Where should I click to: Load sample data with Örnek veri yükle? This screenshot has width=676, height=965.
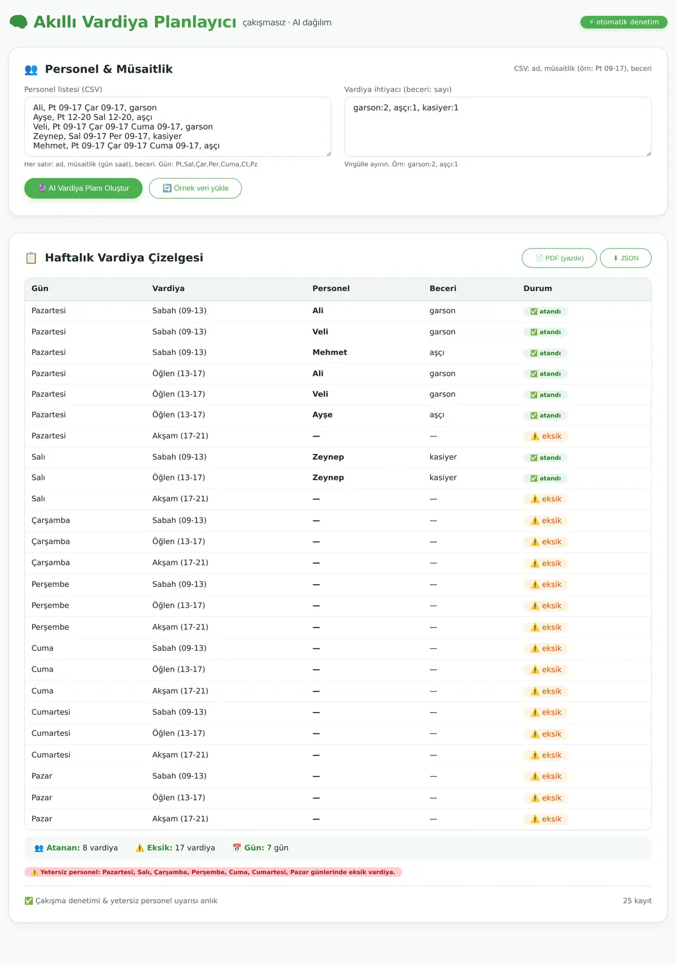pos(195,188)
